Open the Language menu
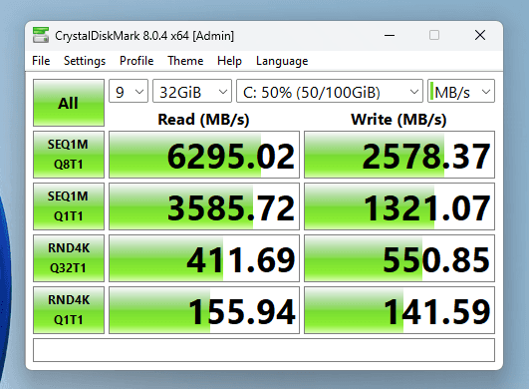 pos(282,61)
